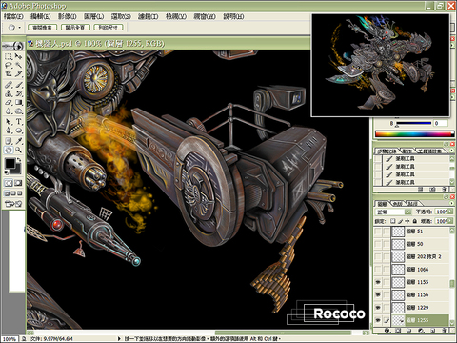Select the Hand tool in toolbox
The width and height of the screenshot is (457, 343).
click(x=9, y=150)
